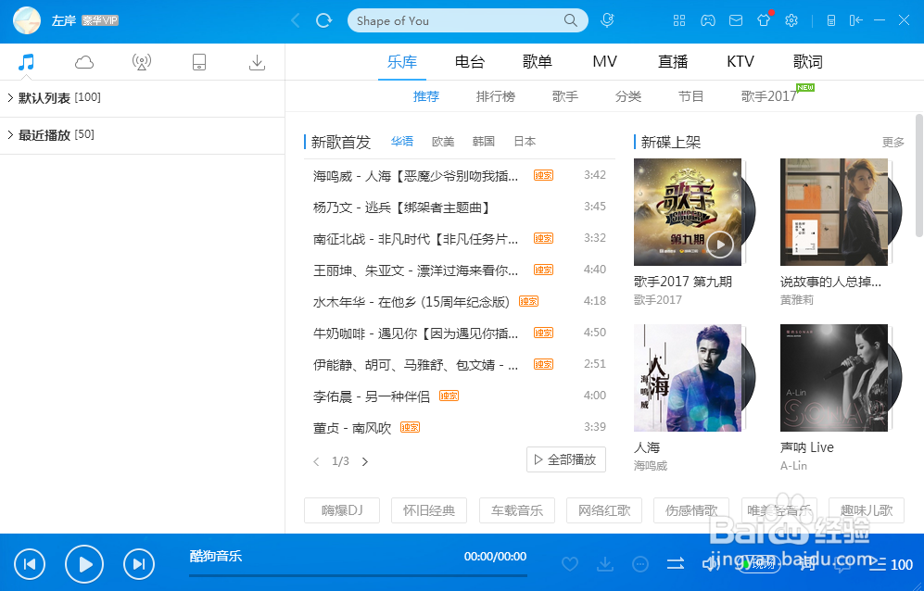Screen dimensions: 924x591
Task: Change playback order mode icon
Action: pos(676,564)
